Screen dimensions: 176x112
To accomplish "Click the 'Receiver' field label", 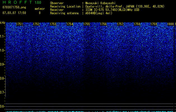I will [x=57, y=10].
